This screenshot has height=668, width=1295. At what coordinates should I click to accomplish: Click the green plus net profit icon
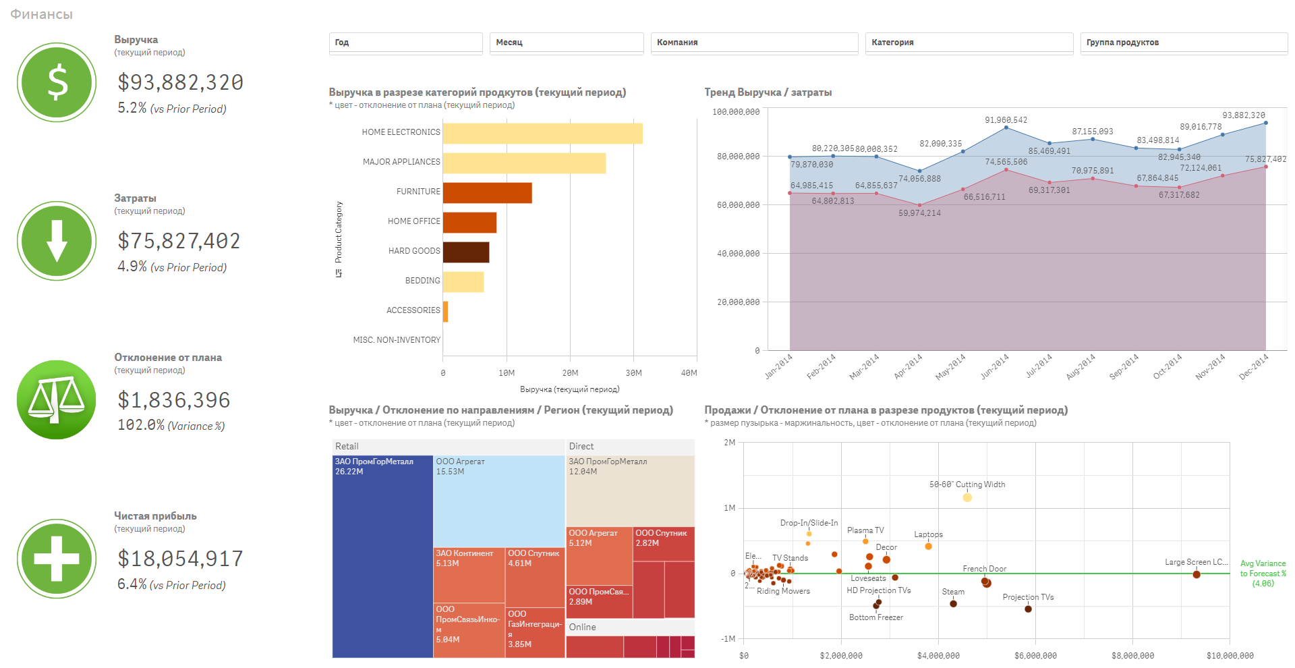[x=57, y=559]
